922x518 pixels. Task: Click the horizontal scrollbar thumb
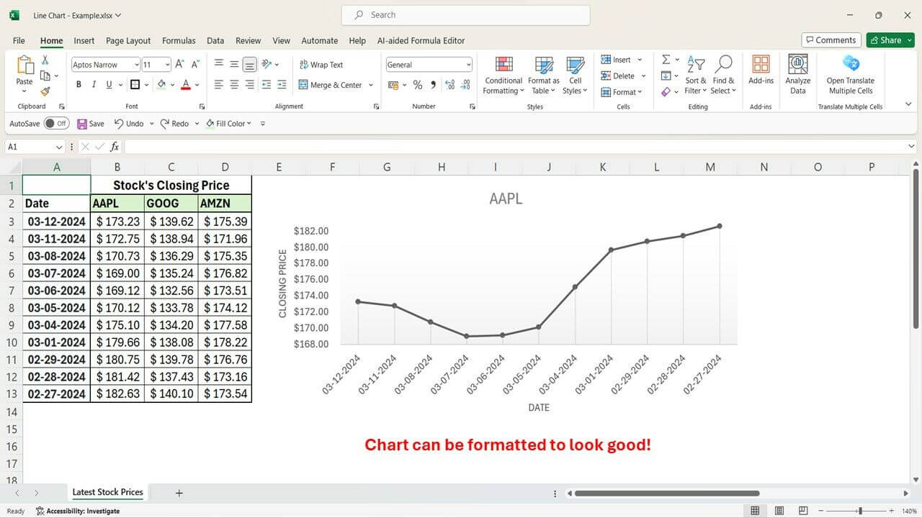click(x=667, y=493)
